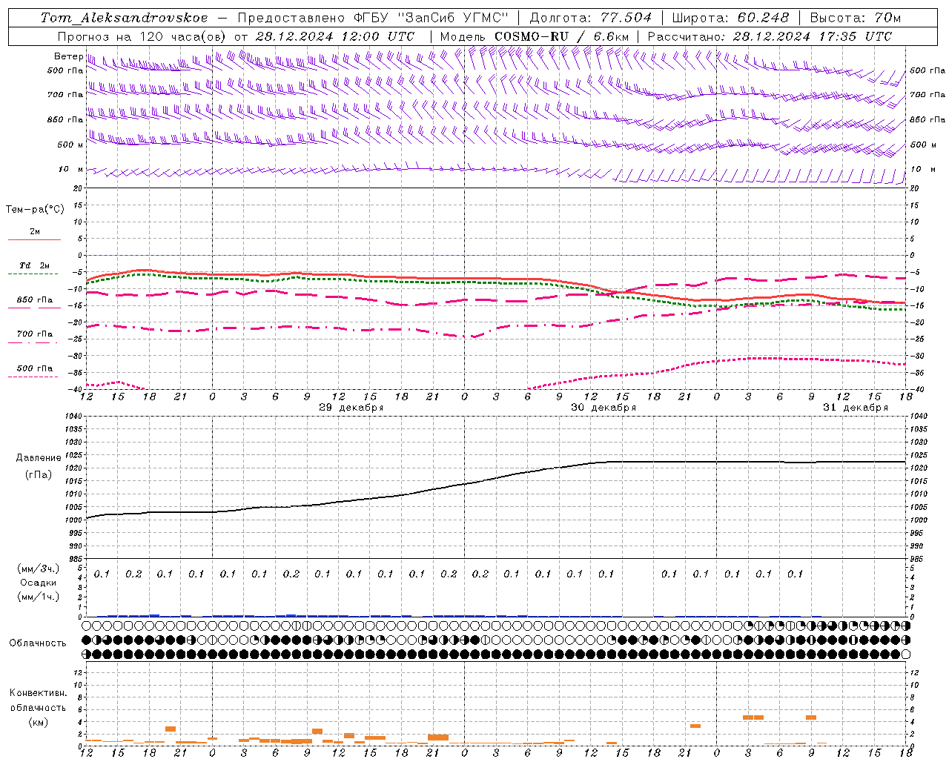Click the 2м temperature legend entry
This screenshot has width=949, height=759.
point(35,232)
